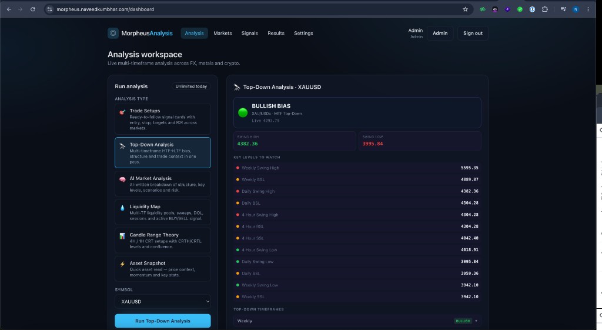Click Run Top-Down Analysis button
Image resolution: width=602 pixels, height=330 pixels.
pos(163,321)
